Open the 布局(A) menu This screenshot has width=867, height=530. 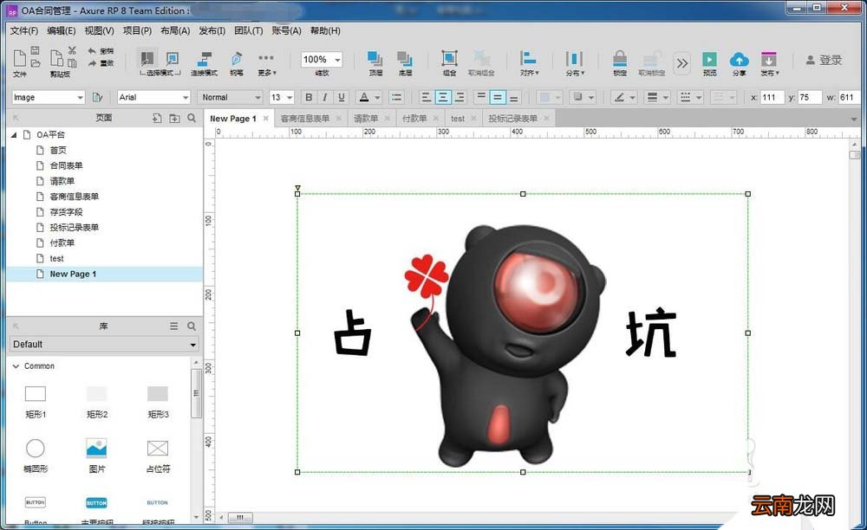(x=175, y=31)
